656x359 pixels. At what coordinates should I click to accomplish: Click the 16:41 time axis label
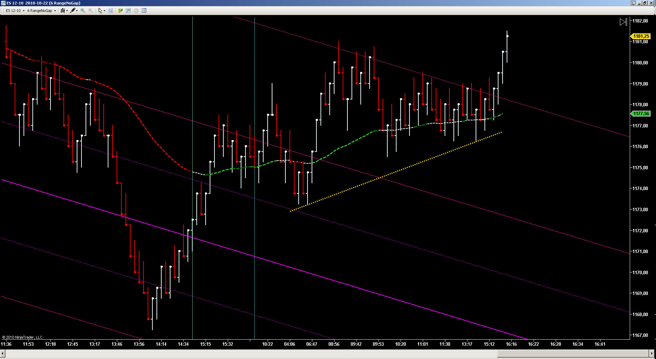[x=600, y=344]
